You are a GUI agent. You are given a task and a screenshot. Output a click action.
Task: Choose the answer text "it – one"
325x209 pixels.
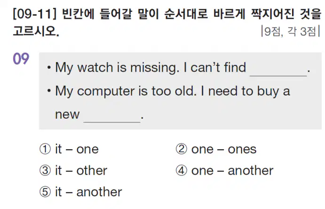(x=77, y=149)
